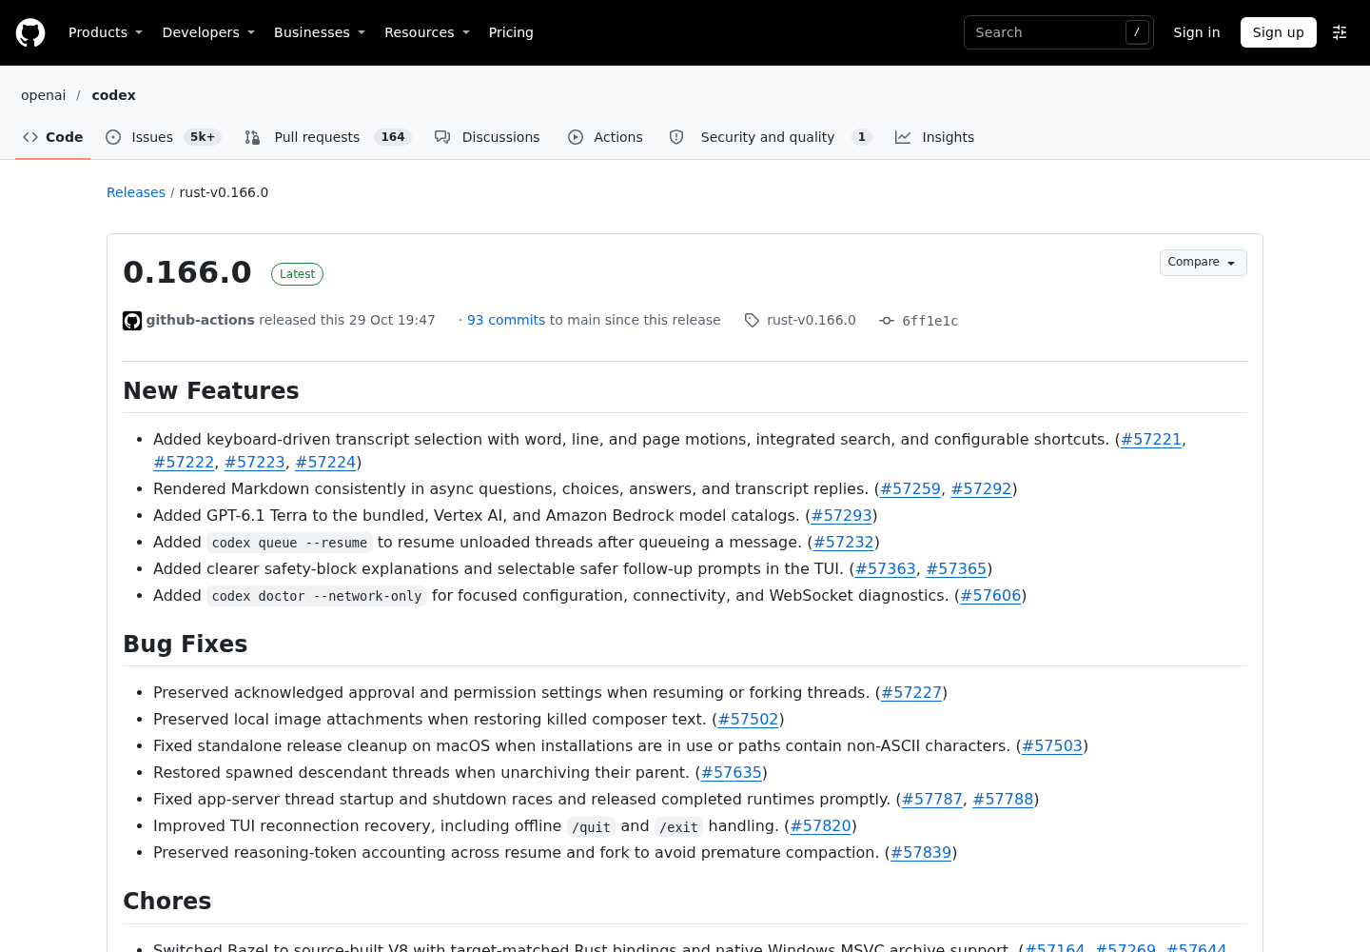Viewport: 1370px width, 952px height.
Task: Click the tag icon beside rust-v0.166.0
Action: click(x=752, y=321)
